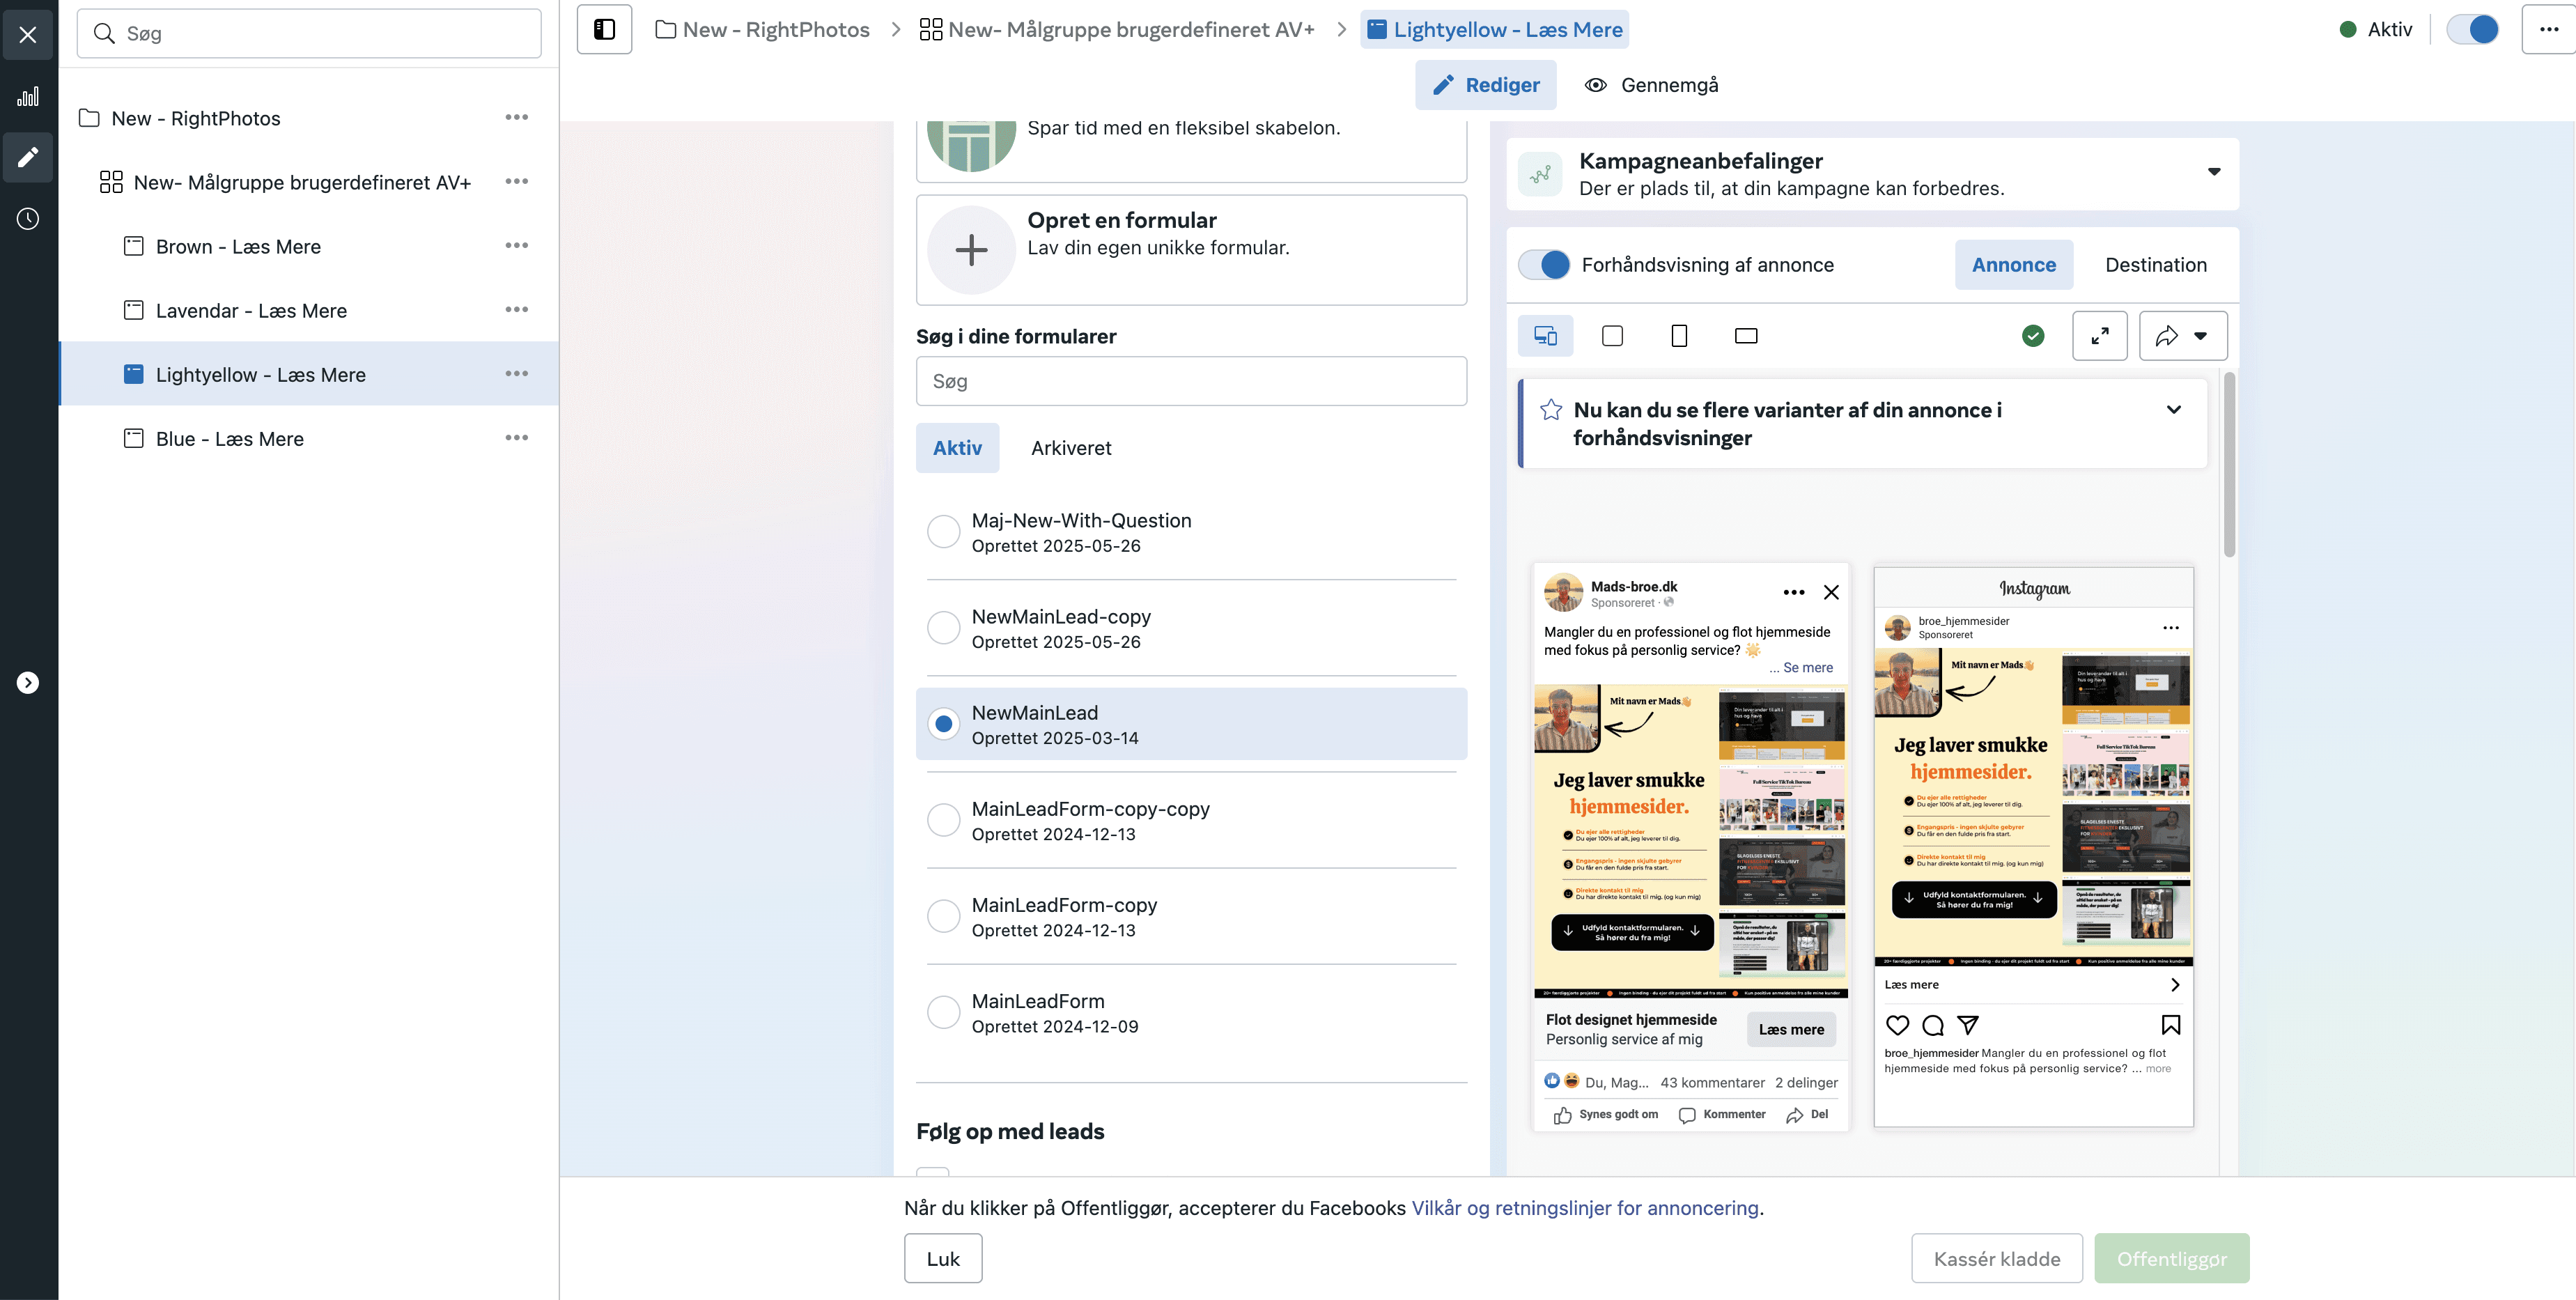Open more options for Brown - Læs Mere
Image resolution: width=2576 pixels, height=1300 pixels.
point(516,245)
